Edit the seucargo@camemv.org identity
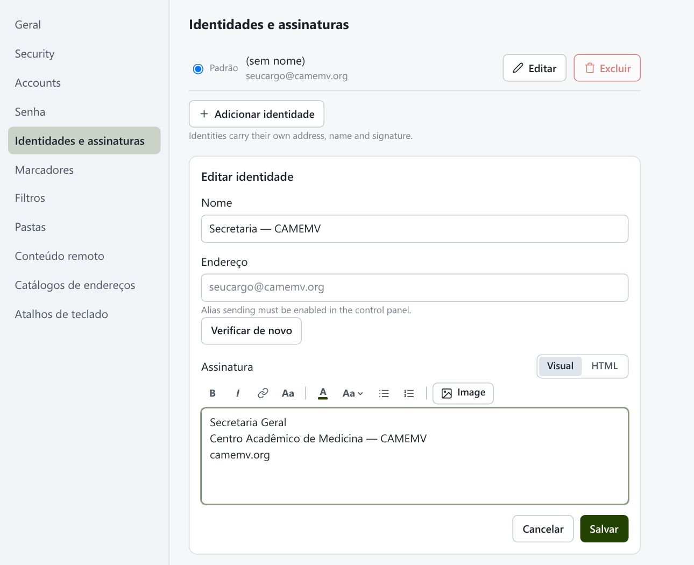This screenshot has height=565, width=694. (x=534, y=68)
